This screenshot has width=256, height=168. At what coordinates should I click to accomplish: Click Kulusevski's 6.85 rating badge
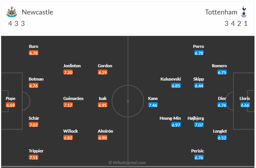point(176,86)
